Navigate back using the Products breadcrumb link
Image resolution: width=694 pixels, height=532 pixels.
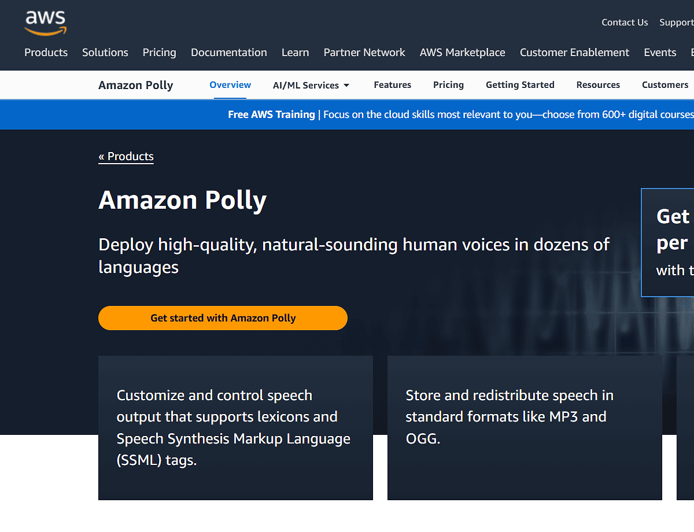point(126,156)
